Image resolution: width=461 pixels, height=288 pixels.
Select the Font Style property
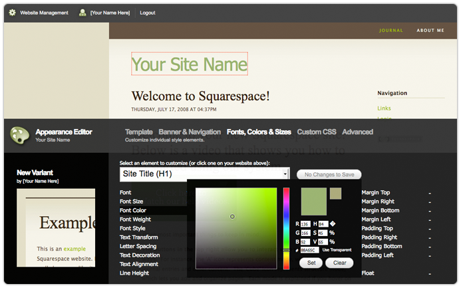[132, 228]
